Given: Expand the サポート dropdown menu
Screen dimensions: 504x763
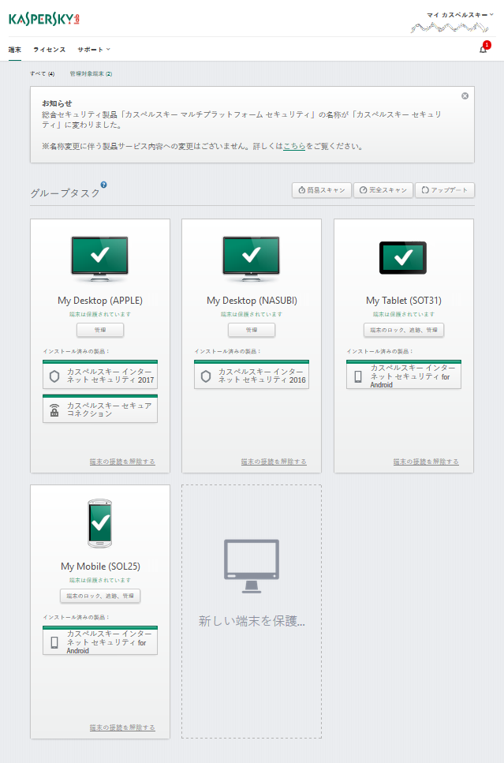Looking at the screenshot, I should pyautogui.click(x=94, y=49).
